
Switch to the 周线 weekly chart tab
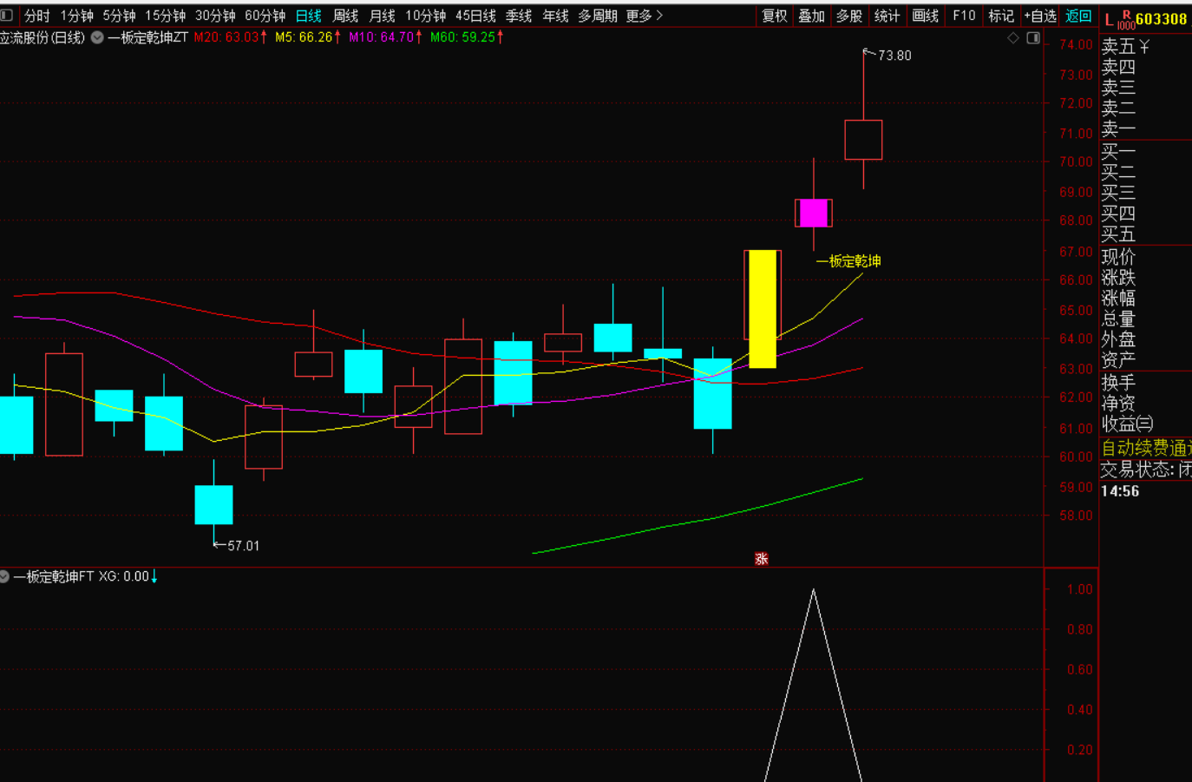(x=345, y=16)
